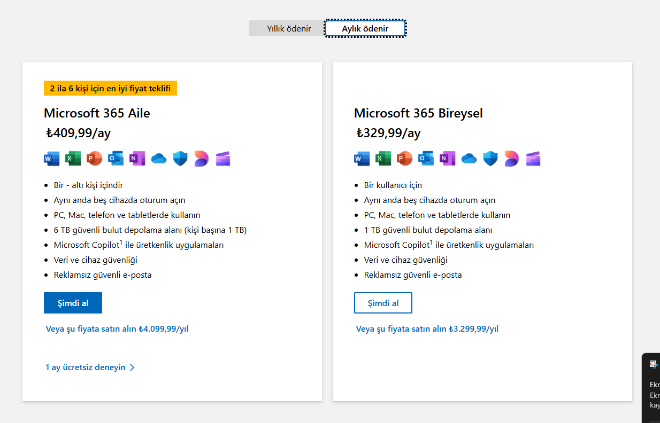
Task: Click the '2 ila 6 kişi için en iyi fiyat teklifi' badge
Action: (x=110, y=88)
